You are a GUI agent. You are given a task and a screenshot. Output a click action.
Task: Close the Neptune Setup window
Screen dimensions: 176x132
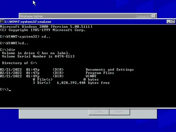coord(153,16)
